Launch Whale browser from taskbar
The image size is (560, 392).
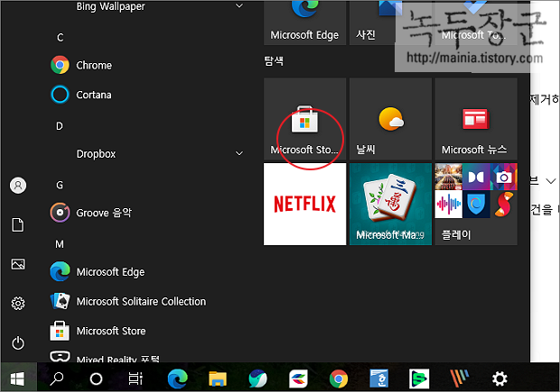(x=257, y=378)
